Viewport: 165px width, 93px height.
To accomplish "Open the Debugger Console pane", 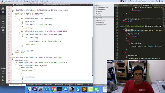I will click(69, 85).
